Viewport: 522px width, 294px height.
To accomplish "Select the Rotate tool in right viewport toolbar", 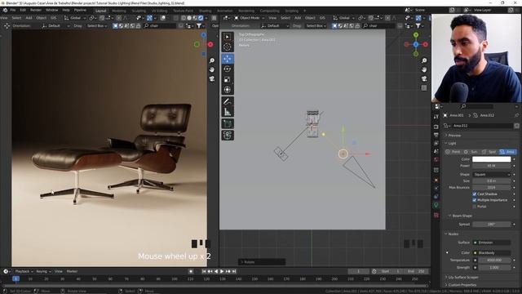I will (228, 69).
